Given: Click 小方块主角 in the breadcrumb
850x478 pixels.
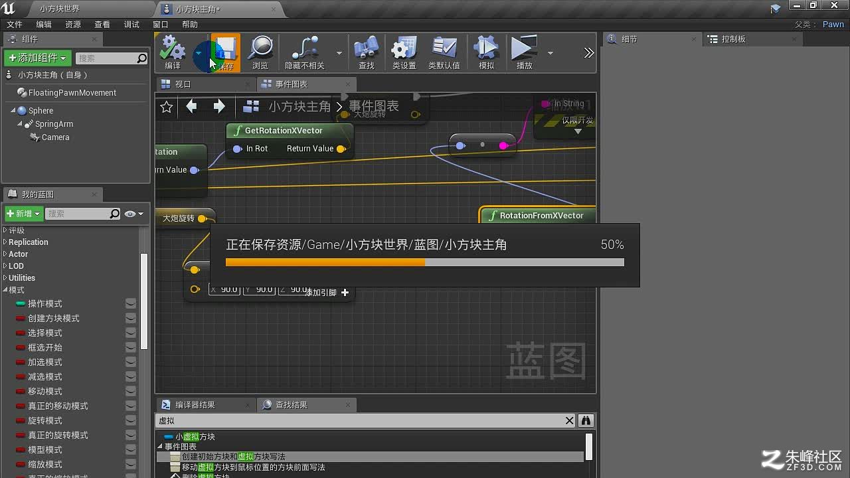Looking at the screenshot, I should point(299,106).
